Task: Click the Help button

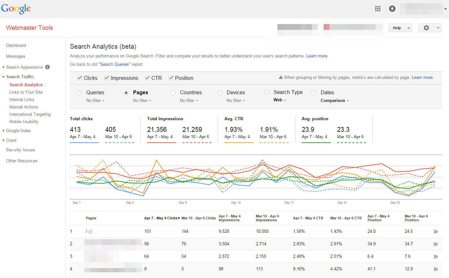Action: tap(400, 28)
